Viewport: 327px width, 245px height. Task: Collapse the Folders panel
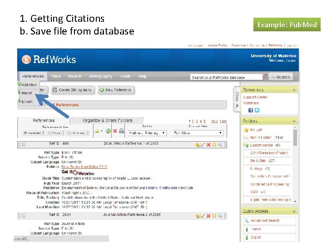(294, 121)
